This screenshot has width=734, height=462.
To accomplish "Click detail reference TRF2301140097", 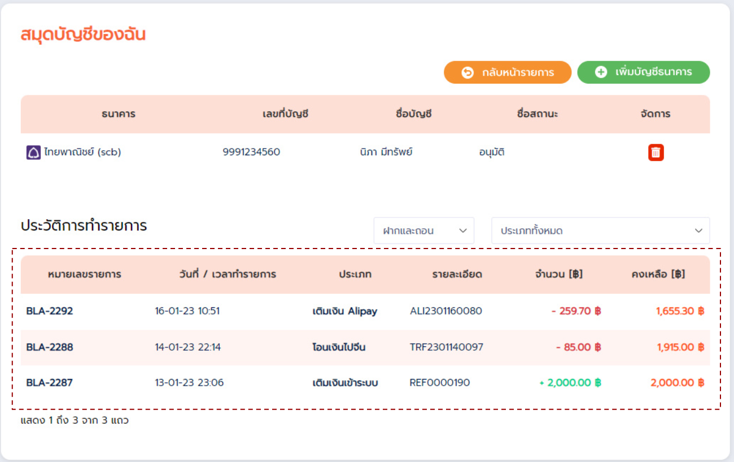I will pyautogui.click(x=447, y=347).
